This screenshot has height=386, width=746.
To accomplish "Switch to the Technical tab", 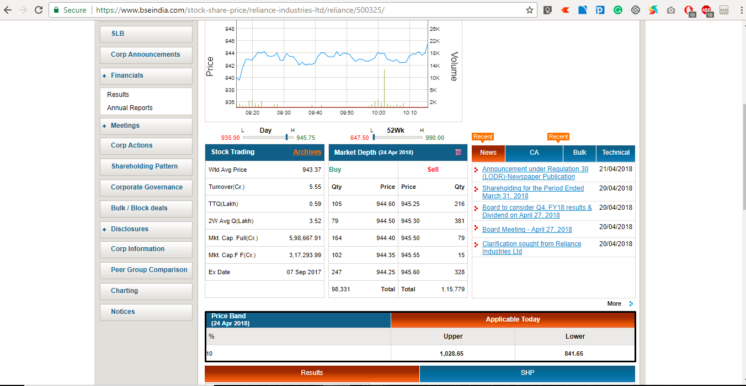I will tap(615, 153).
